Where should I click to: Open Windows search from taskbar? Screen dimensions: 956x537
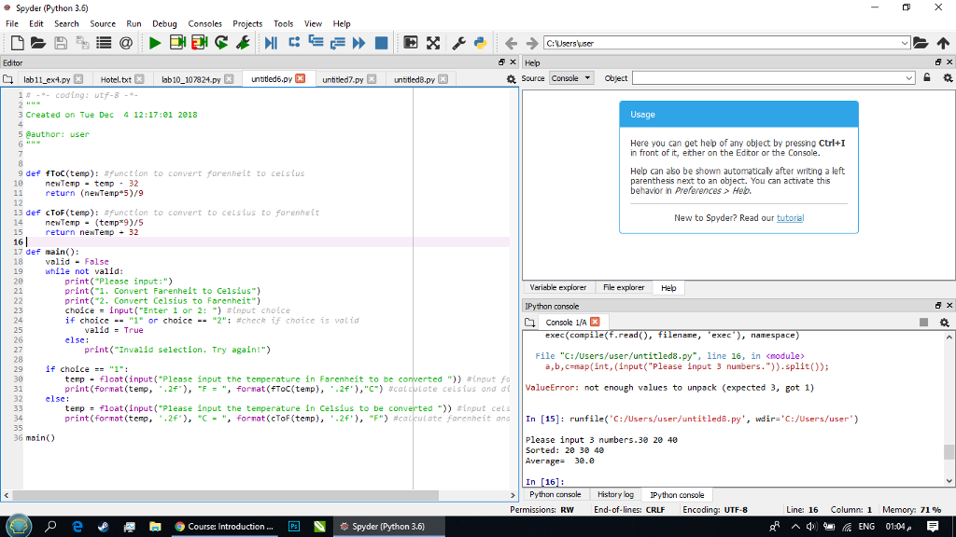point(50,526)
